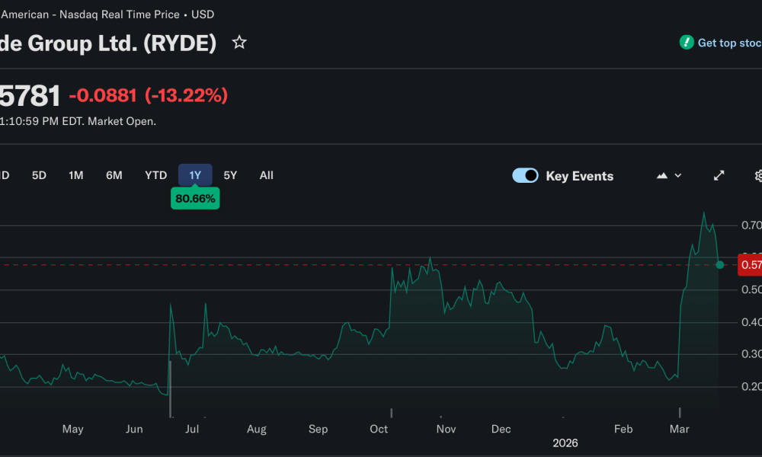Toggle off the Key Events switch
The width and height of the screenshot is (762, 457).
tap(525, 176)
